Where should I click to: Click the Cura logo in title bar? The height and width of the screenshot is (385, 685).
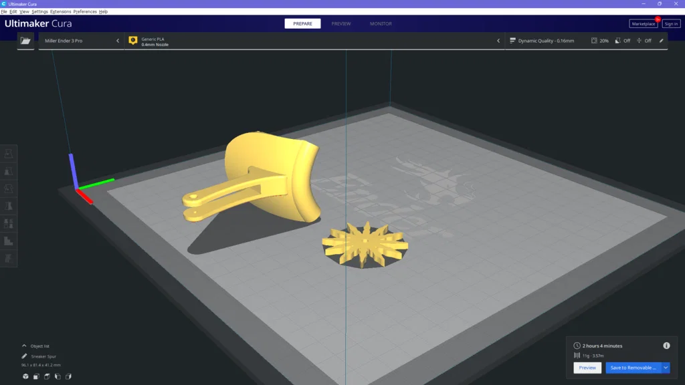3,3
